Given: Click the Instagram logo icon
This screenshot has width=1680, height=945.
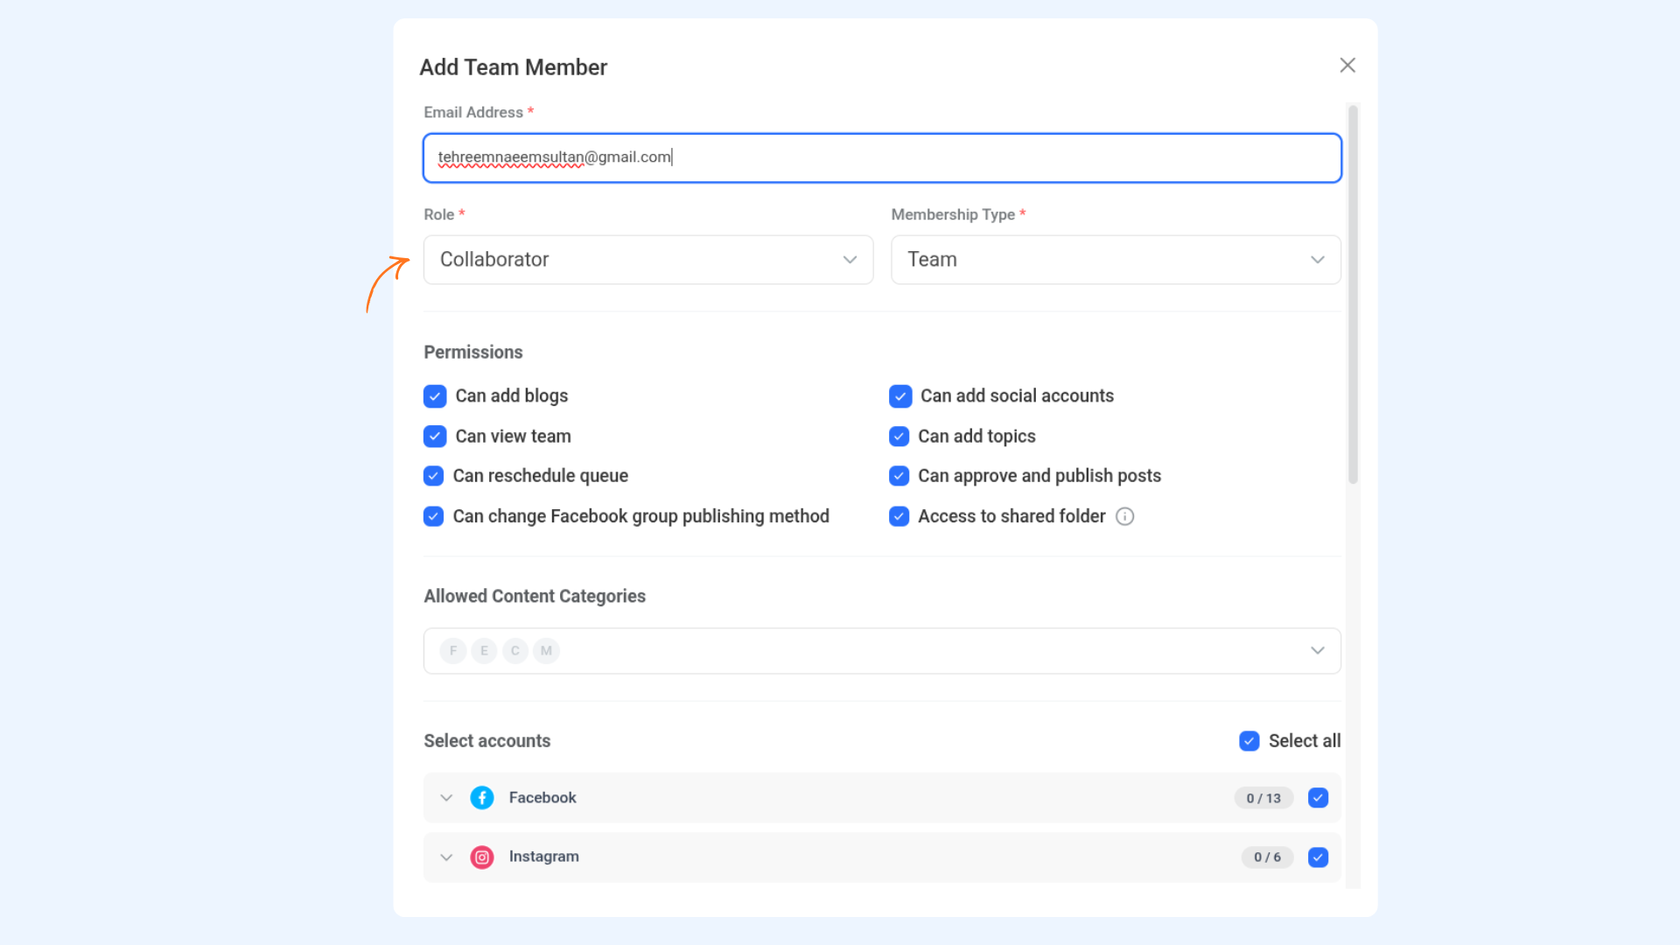Looking at the screenshot, I should (x=482, y=857).
